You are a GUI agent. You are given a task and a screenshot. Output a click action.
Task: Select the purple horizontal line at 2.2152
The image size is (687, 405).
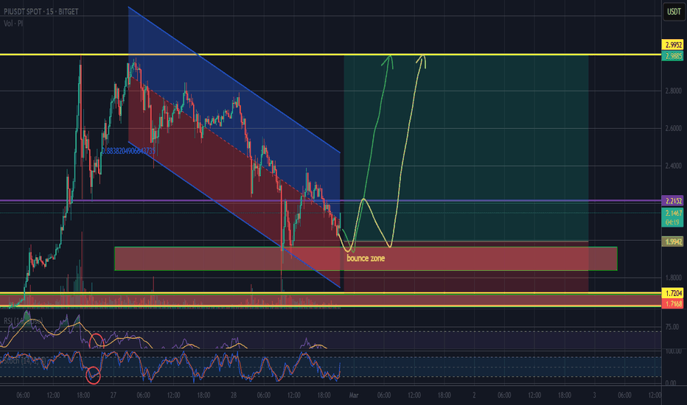click(x=330, y=201)
